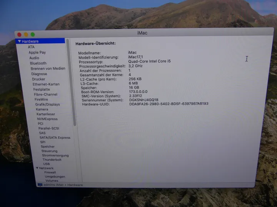The image size is (277, 207).
Task: Open the SPI entry
Action: pos(43,142)
